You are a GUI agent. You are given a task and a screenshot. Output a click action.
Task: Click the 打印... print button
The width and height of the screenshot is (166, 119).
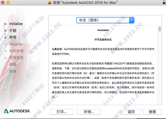62,112
